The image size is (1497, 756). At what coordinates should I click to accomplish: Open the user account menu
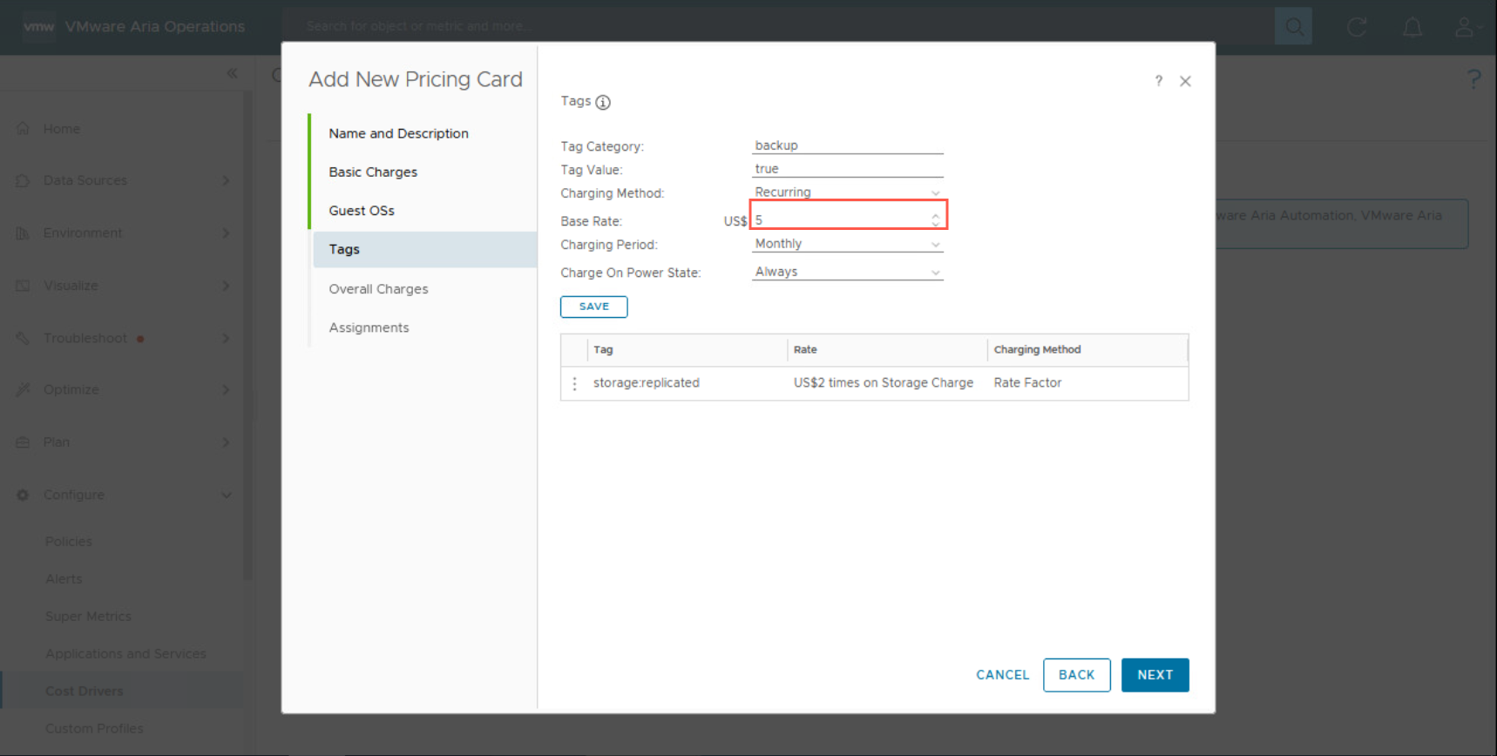[1465, 27]
